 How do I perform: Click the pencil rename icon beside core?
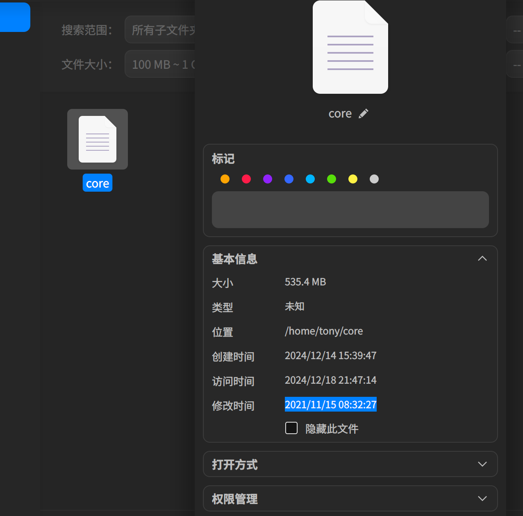(x=364, y=114)
